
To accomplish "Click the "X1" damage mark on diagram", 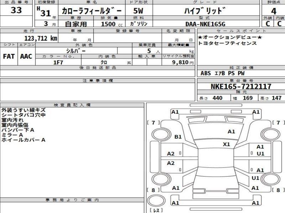I will click(x=227, y=144).
